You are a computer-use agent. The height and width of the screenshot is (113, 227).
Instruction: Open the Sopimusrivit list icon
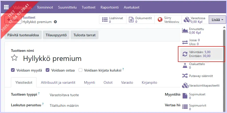[x=185, y=107]
